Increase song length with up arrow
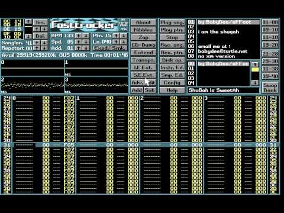Screen dimensions: 284x213 pyautogui.click(x=37, y=43)
